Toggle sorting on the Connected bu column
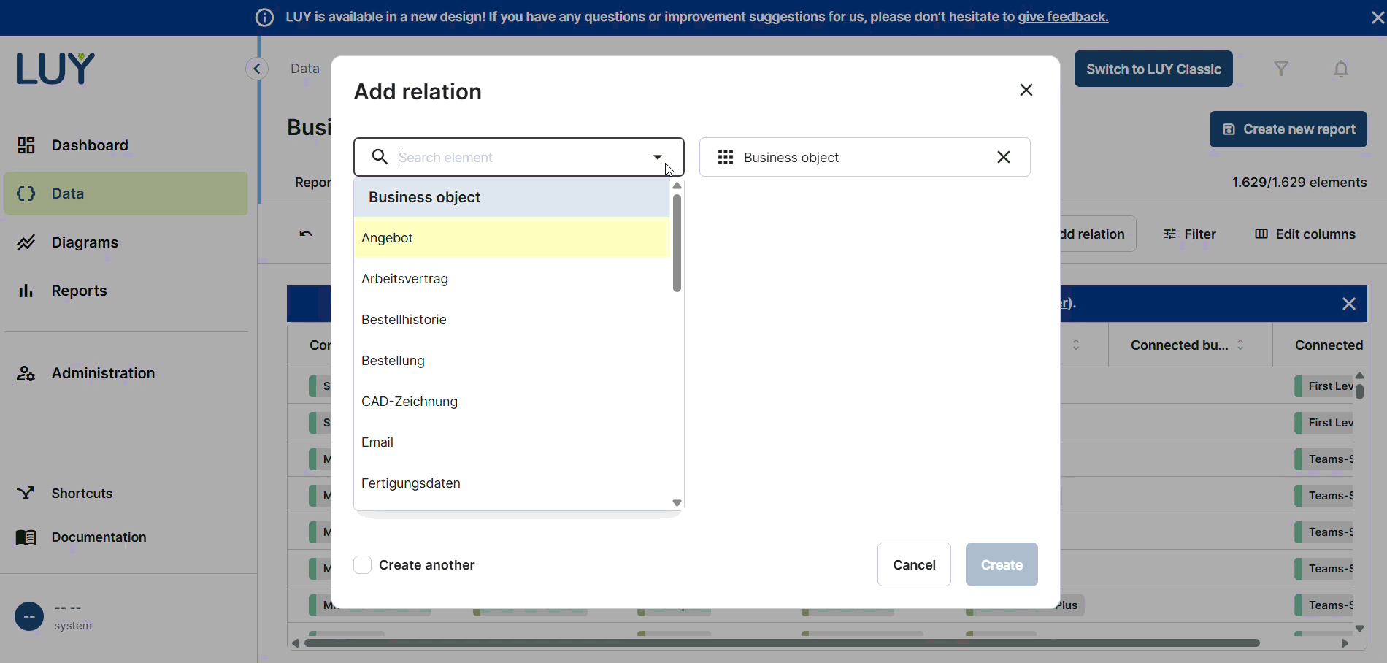The width and height of the screenshot is (1387, 663). tap(1241, 345)
